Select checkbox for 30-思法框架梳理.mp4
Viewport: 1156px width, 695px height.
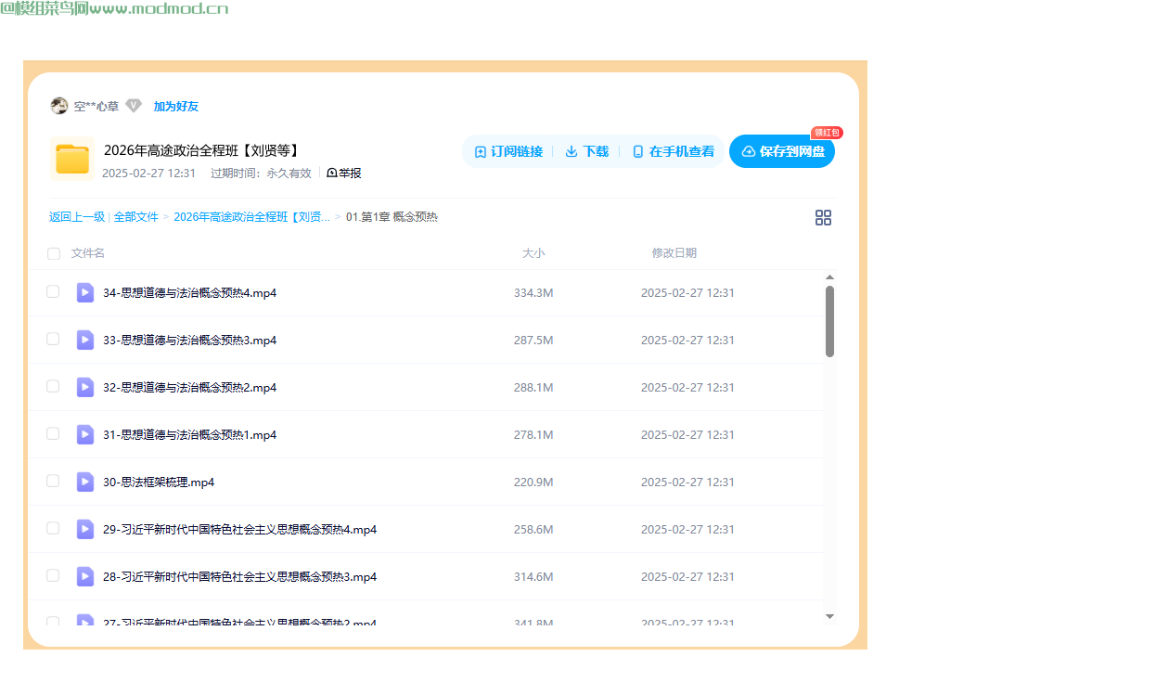click(x=53, y=481)
